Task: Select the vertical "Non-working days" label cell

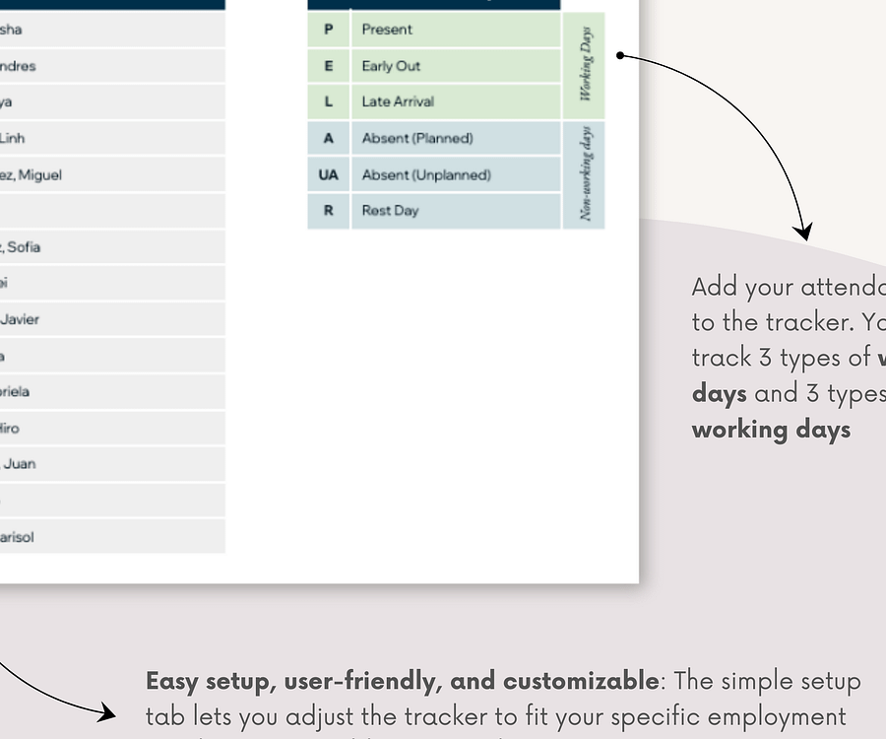Action: coord(584,175)
